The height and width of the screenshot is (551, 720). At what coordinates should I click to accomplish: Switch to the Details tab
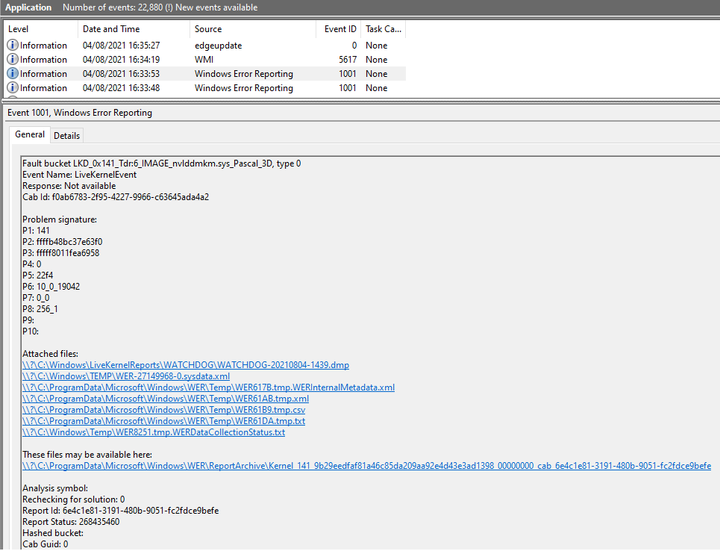[66, 136]
